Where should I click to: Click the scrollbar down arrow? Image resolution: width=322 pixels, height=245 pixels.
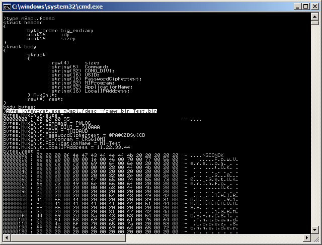(314, 240)
